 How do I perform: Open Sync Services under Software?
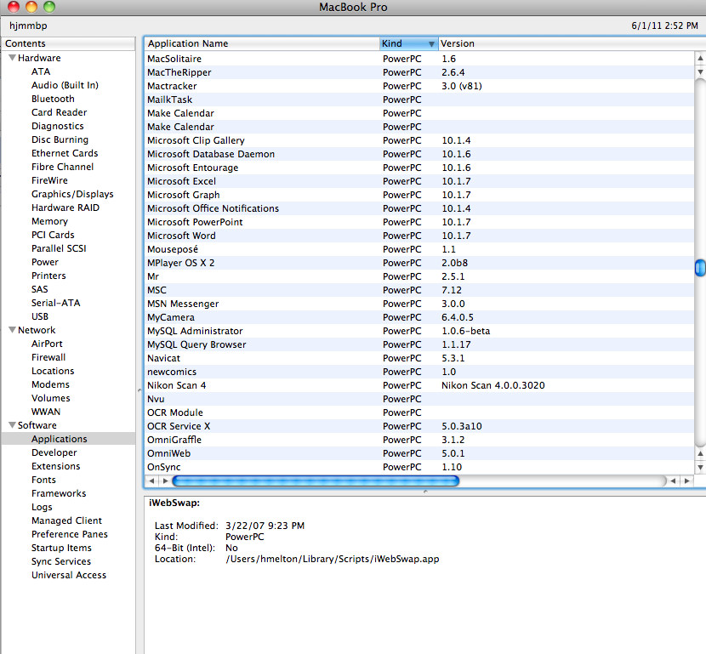pyautogui.click(x=61, y=561)
